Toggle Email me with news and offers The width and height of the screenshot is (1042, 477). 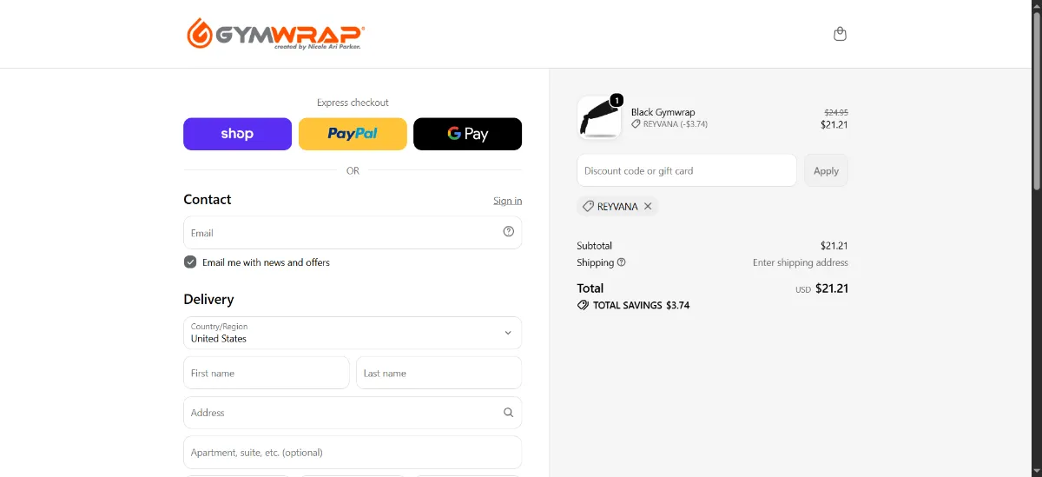click(190, 262)
